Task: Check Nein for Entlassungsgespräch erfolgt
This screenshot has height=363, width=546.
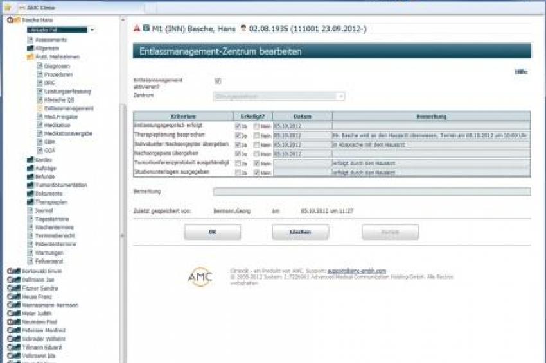Action: pyautogui.click(x=256, y=126)
